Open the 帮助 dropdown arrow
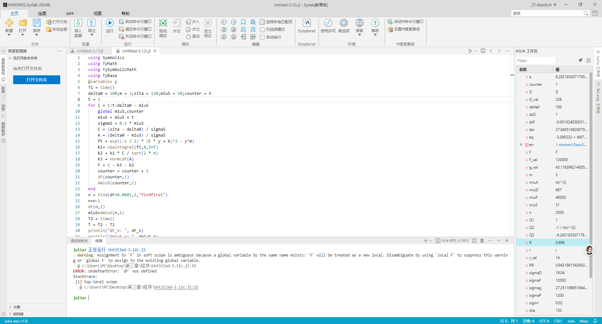The width and height of the screenshot is (602, 324). [x=375, y=35]
